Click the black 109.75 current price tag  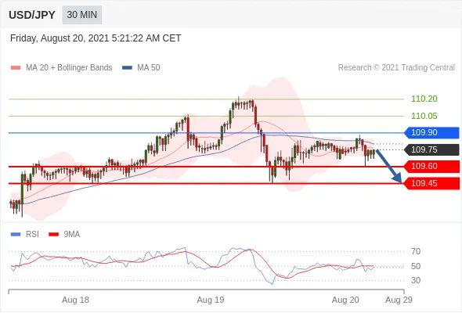coord(431,149)
